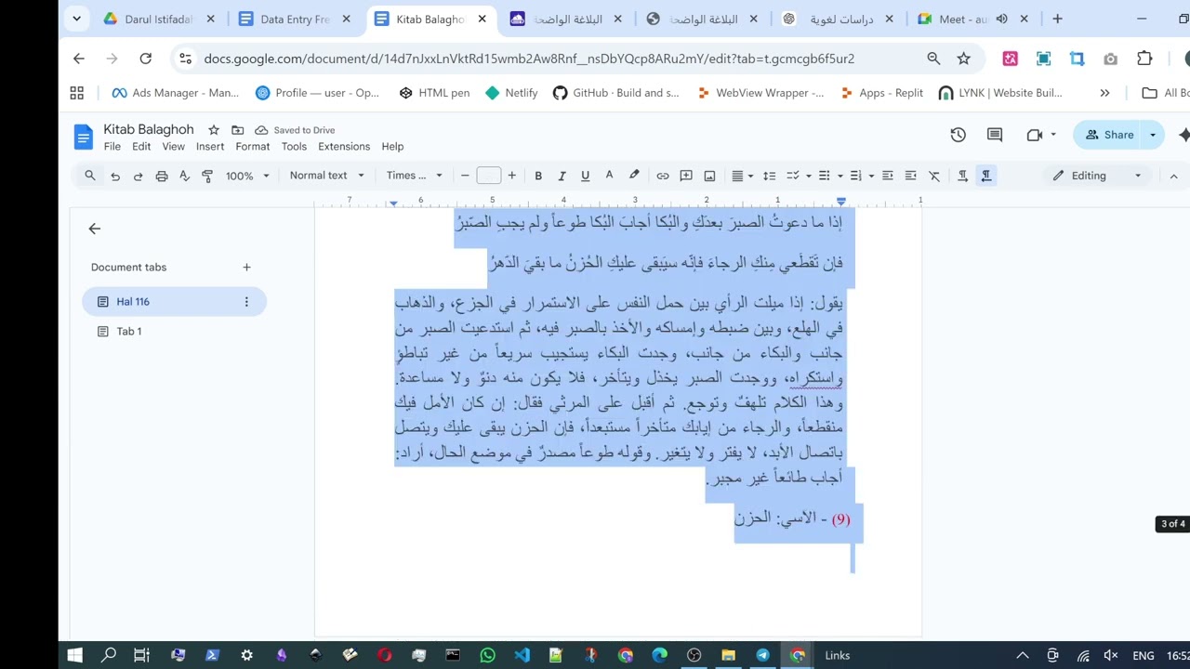The height and width of the screenshot is (669, 1190).
Task: Insert a link
Action: (x=663, y=176)
